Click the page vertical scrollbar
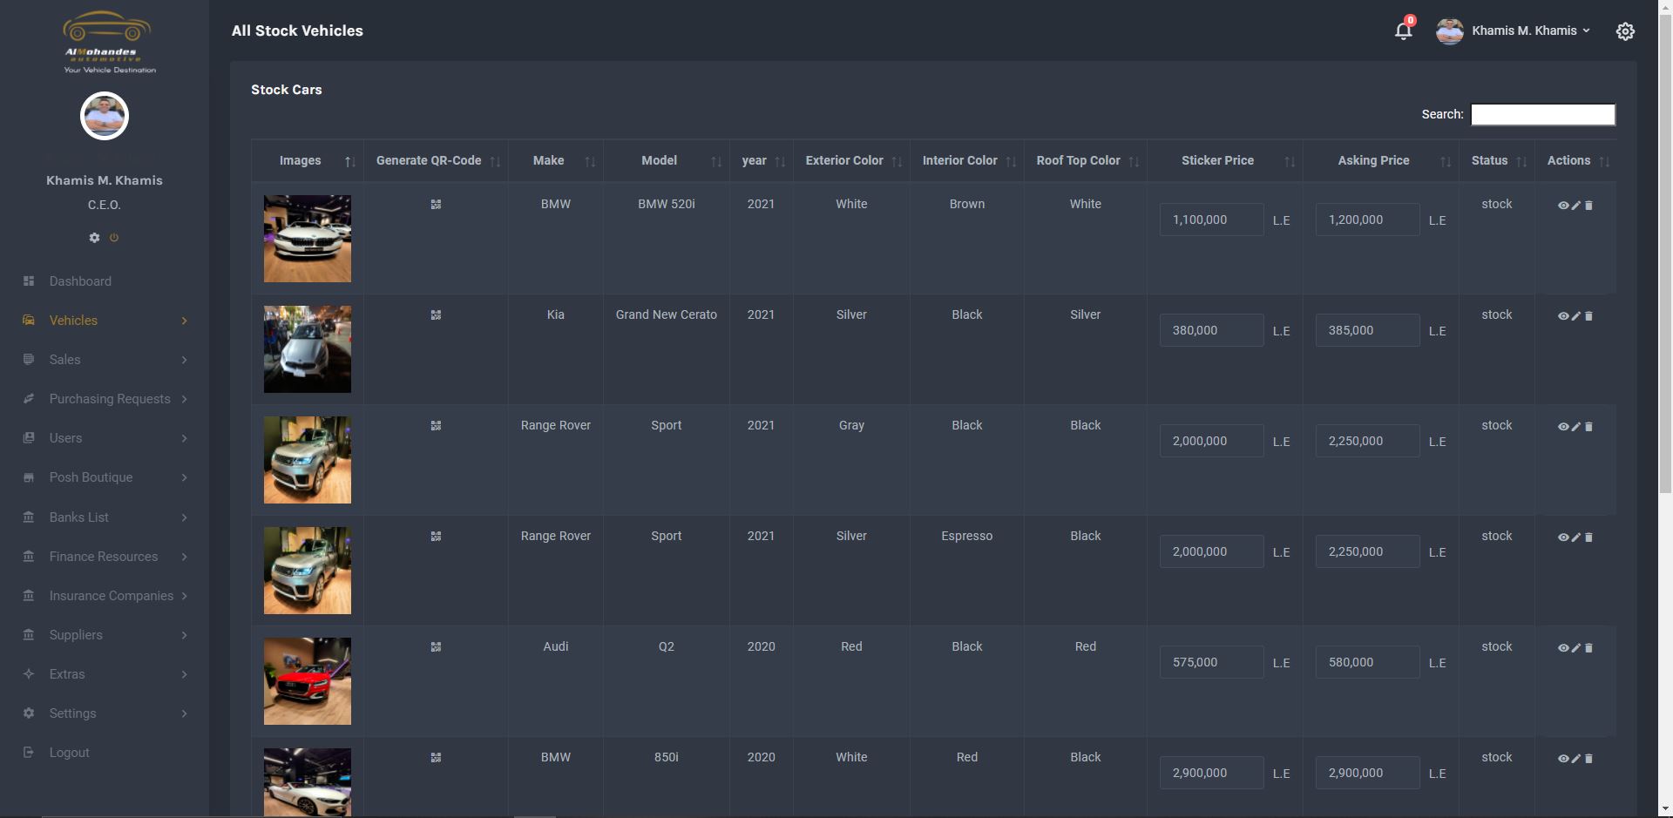The width and height of the screenshot is (1673, 818). click(x=1665, y=253)
